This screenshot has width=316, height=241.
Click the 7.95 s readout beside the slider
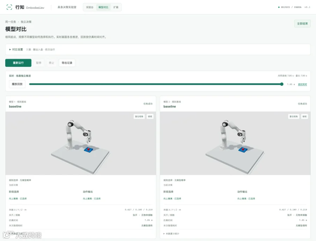[291, 84]
